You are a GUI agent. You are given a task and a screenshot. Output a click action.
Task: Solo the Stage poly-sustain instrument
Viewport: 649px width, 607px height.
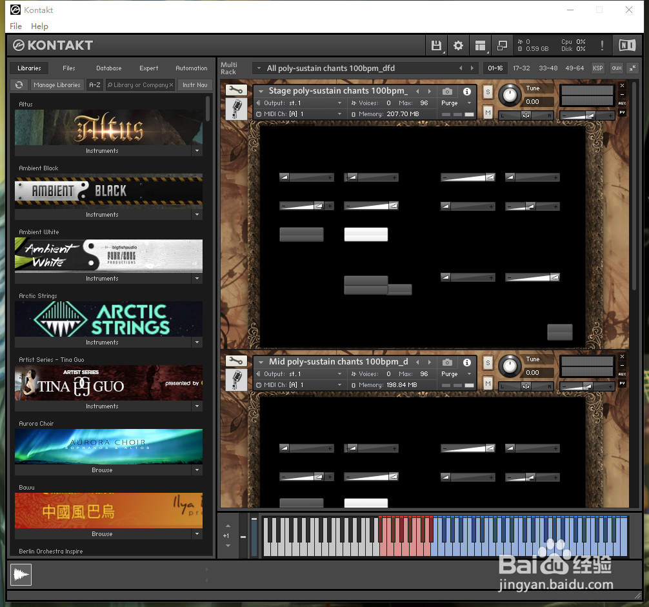point(488,92)
